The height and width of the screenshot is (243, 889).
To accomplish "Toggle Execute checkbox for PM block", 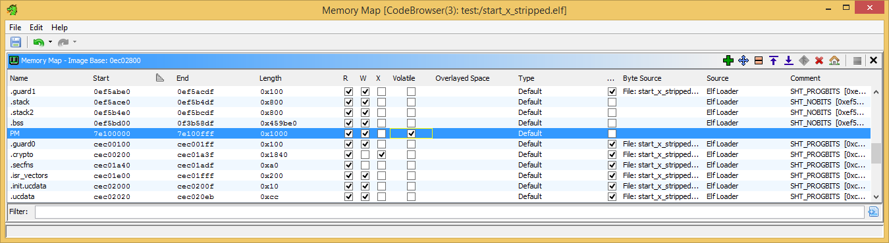I will (x=381, y=133).
